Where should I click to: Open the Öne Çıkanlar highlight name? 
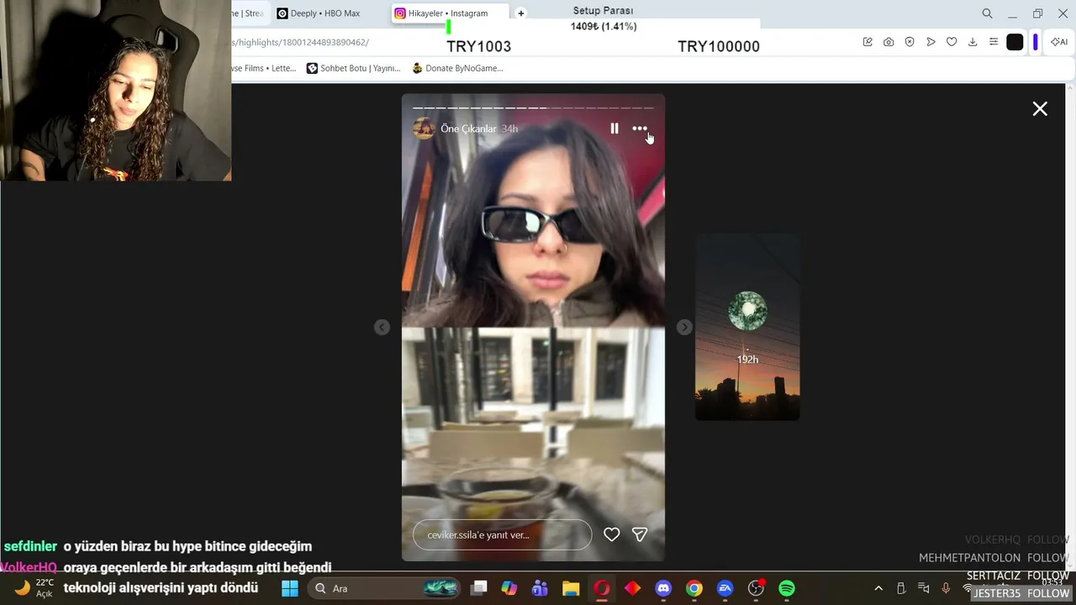tap(468, 129)
